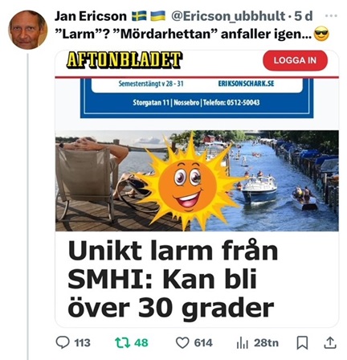
Task: Open the reply icon with 113 comments
Action: tap(63, 342)
